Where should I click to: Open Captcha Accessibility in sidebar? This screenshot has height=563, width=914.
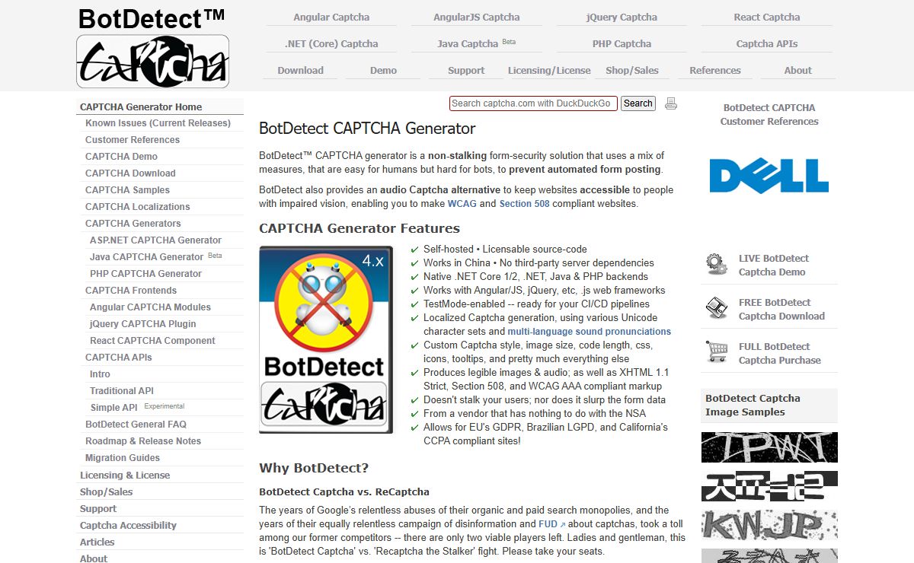click(x=128, y=526)
